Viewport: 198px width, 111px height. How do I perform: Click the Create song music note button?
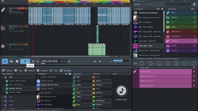click(121, 91)
